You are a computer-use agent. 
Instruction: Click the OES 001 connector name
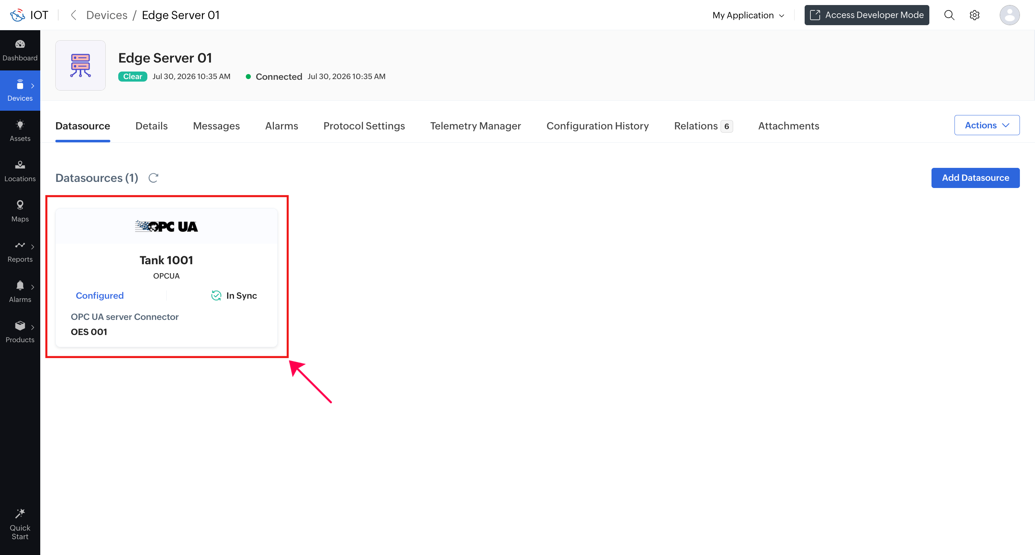89,331
